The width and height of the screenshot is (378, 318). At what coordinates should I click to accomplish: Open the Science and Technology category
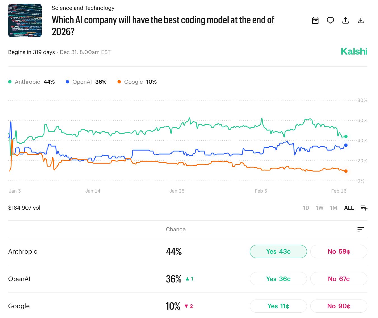tap(83, 8)
